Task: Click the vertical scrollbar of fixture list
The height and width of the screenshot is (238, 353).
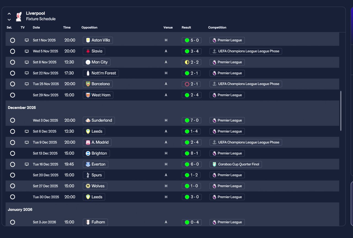Action: 341,111
